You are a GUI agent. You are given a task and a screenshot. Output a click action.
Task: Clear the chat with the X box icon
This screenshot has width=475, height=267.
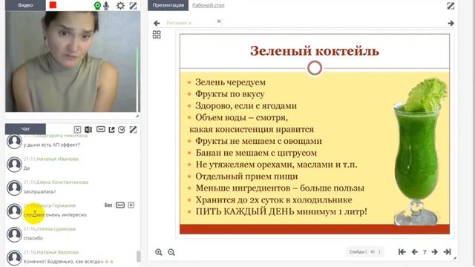point(77,130)
